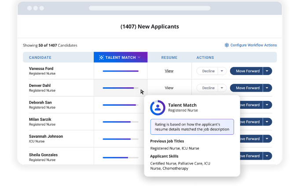
Task: Click the Configure Workflow Actions gear icon
Action: (227, 45)
